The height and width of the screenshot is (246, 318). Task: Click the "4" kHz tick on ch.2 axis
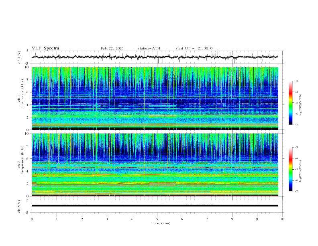[x=28, y=171]
